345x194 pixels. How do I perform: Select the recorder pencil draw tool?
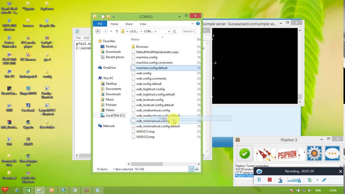click(x=324, y=180)
